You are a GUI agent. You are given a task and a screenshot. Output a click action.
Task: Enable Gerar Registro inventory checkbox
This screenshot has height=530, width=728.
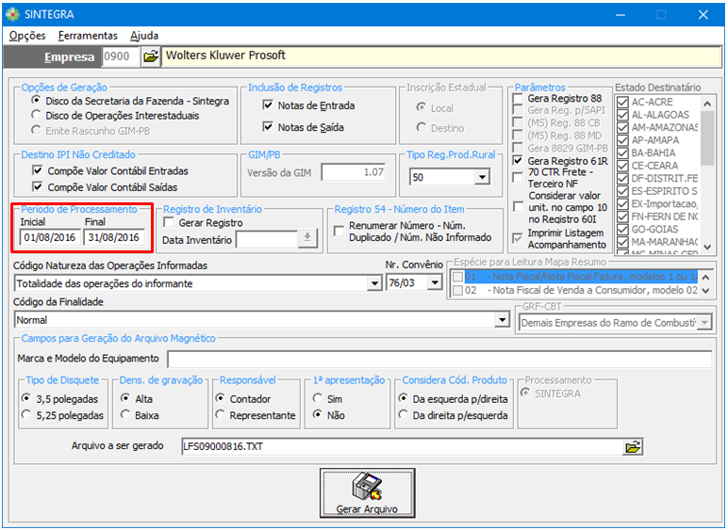pos(170,223)
